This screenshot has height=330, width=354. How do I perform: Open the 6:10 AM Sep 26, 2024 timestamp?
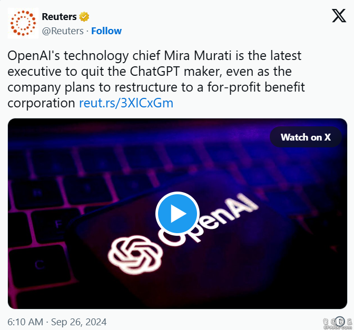coord(57,322)
